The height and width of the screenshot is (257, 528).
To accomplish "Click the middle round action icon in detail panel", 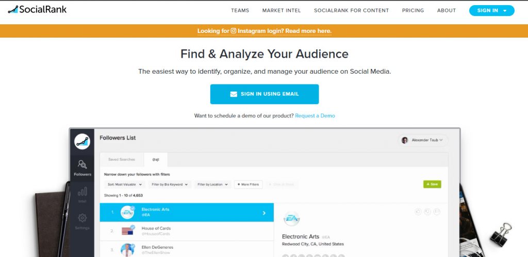I will pyautogui.click(x=427, y=212).
